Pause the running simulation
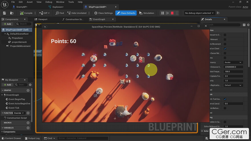The width and height of the screenshot is (251, 141). pyautogui.click(x=162, y=13)
